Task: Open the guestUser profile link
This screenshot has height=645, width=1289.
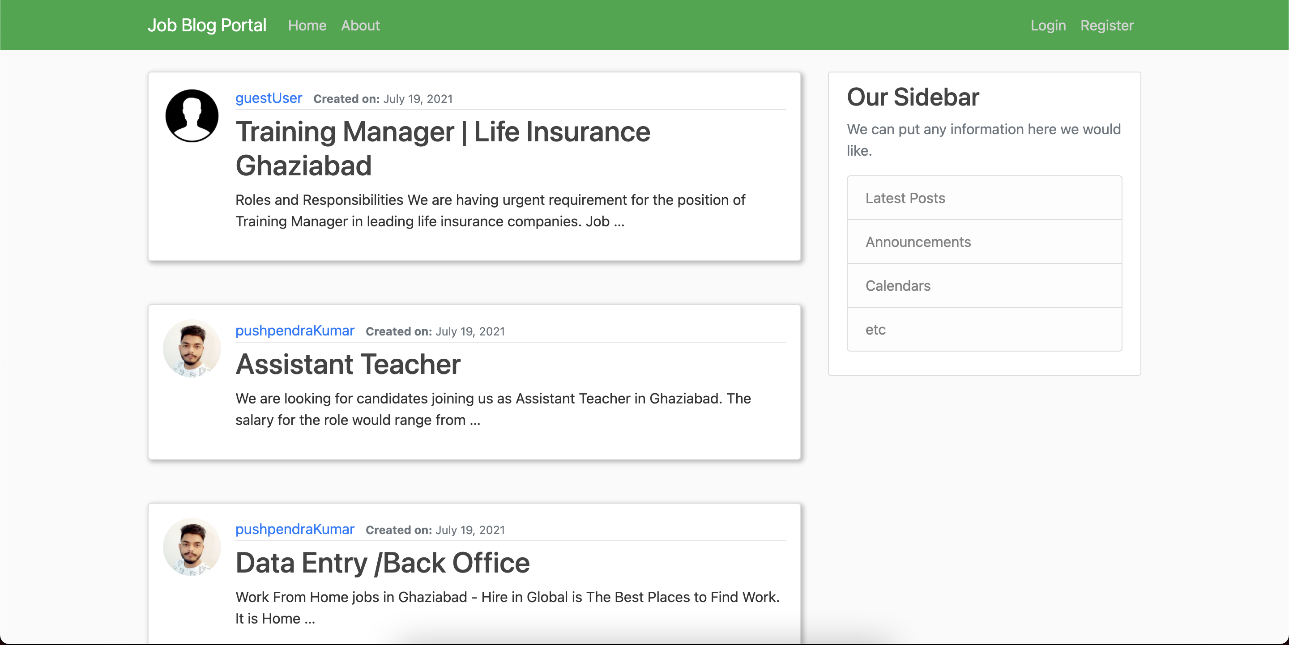Action: point(268,98)
